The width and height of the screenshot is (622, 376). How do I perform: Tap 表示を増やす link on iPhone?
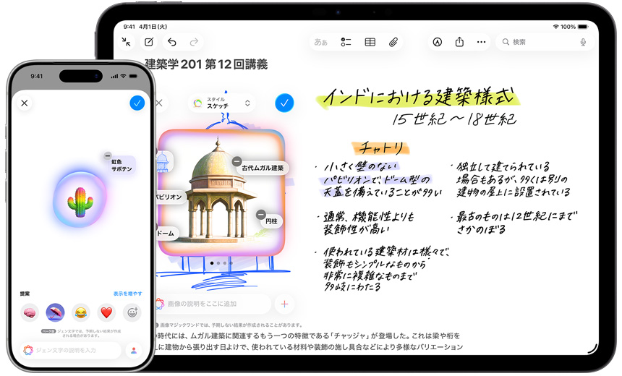[x=127, y=294]
